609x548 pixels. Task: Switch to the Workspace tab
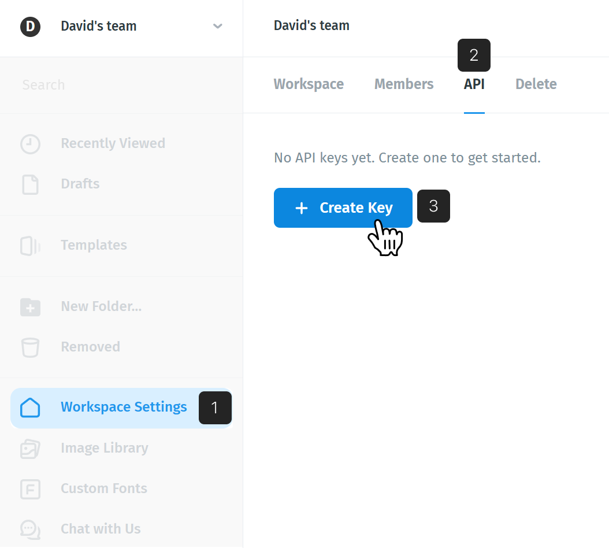coord(309,84)
